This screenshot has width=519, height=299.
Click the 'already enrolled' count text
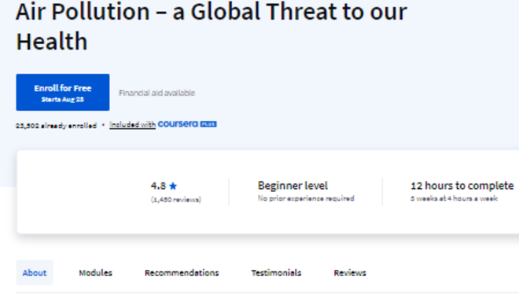click(56, 126)
